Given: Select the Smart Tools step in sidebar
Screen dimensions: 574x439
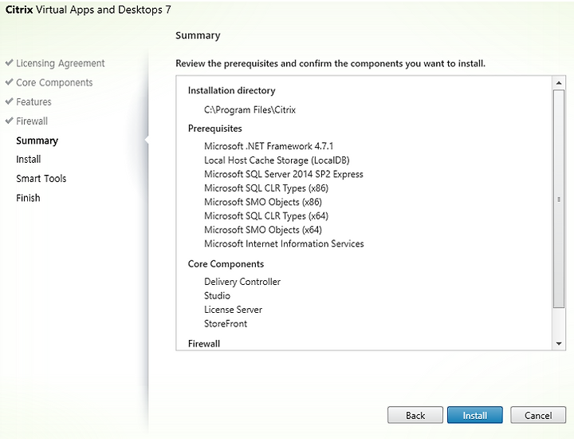Looking at the screenshot, I should [41, 179].
